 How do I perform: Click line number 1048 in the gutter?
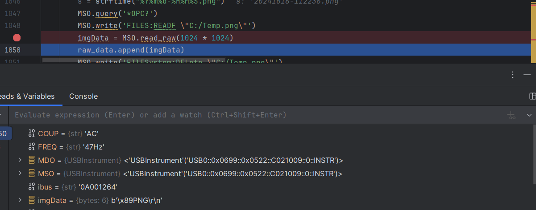tap(12, 25)
